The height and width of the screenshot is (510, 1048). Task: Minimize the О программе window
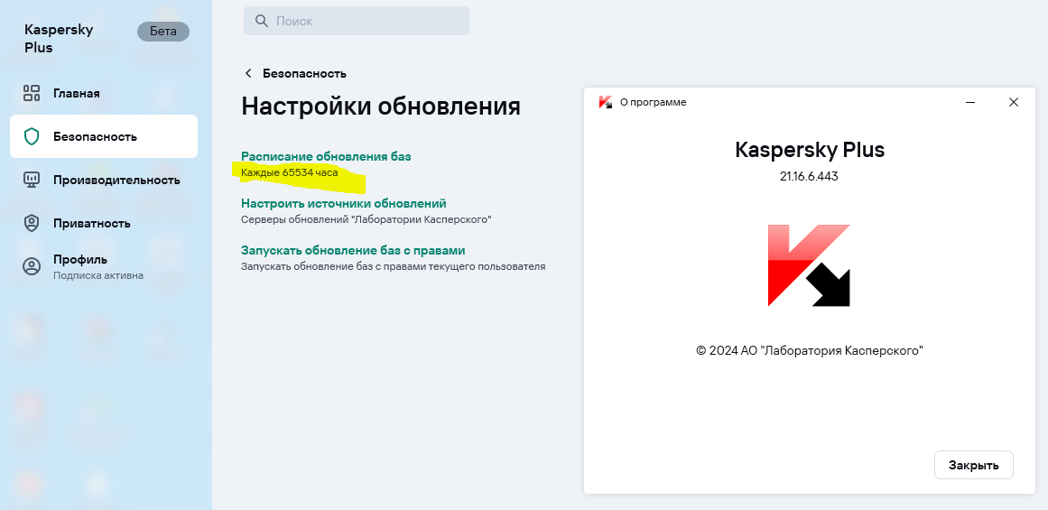click(x=970, y=102)
